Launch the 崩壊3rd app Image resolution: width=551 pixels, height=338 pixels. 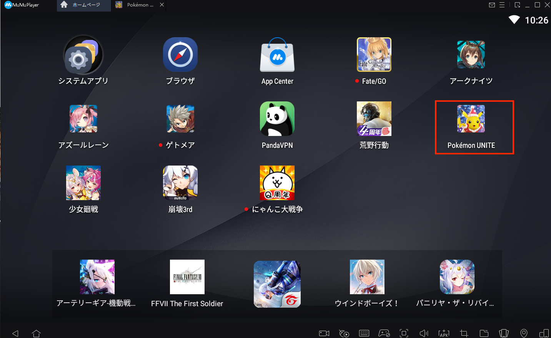(180, 183)
